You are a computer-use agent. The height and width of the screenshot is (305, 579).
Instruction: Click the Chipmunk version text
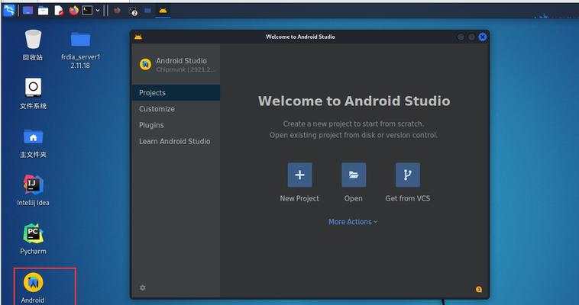coord(186,69)
